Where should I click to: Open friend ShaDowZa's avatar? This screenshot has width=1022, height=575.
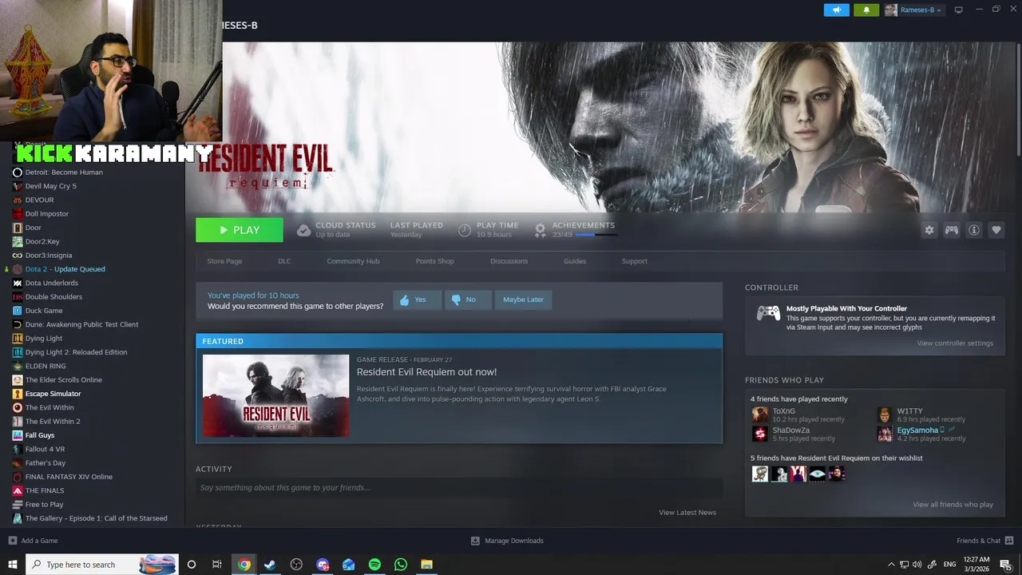(x=760, y=434)
